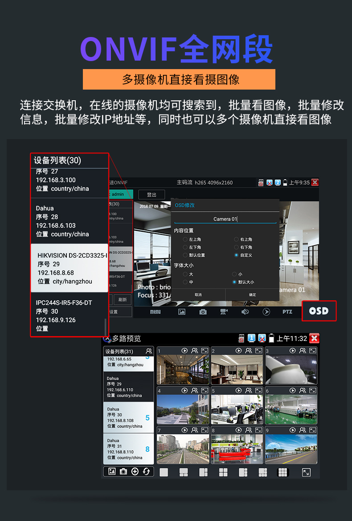
Task: Select the 左上角 position radio button
Action: 185,239
